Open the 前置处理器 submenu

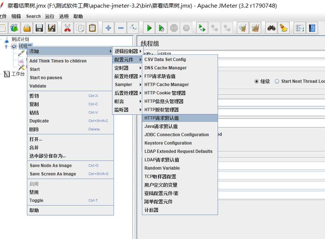pyautogui.click(x=128, y=76)
